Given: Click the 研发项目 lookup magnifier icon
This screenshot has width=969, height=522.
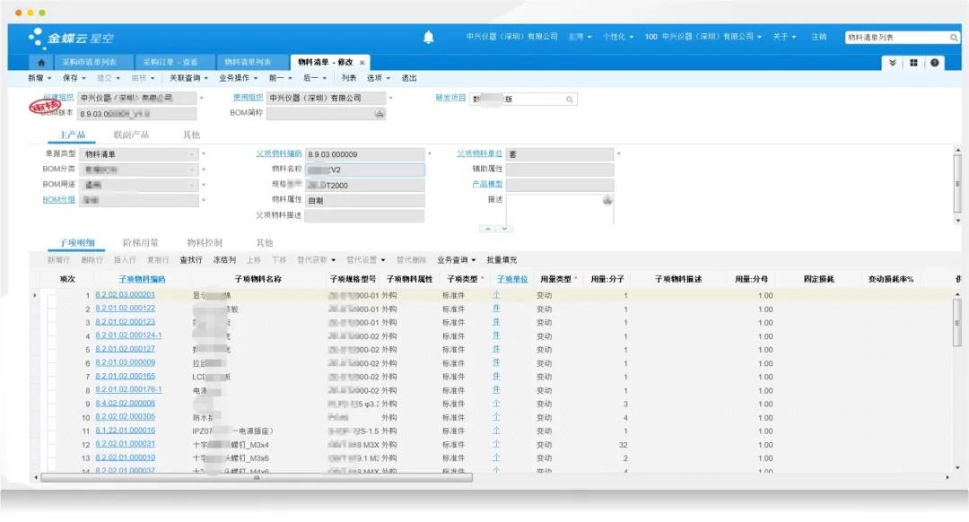Looking at the screenshot, I should pos(569,99).
